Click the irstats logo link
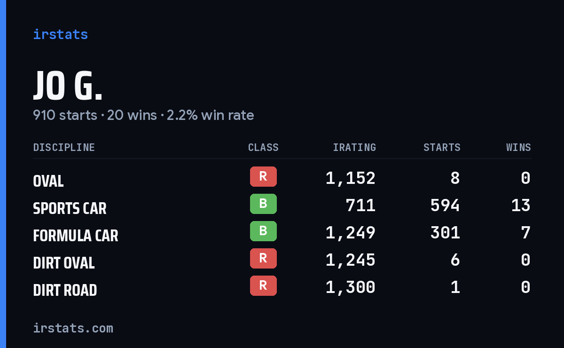Screen dimensions: 564x348 tap(60, 34)
